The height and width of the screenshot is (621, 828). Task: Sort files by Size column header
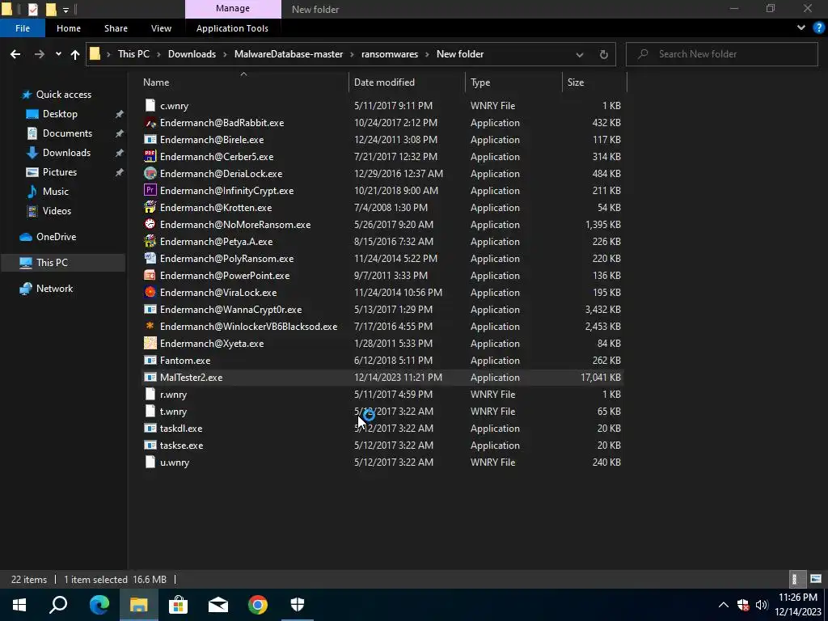[x=576, y=82]
